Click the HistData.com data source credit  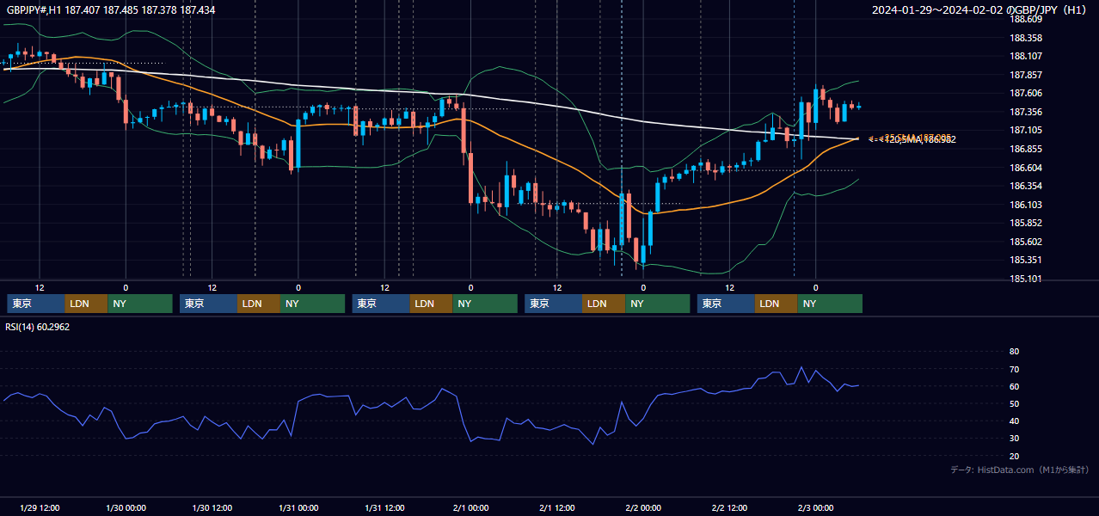coord(1019,470)
